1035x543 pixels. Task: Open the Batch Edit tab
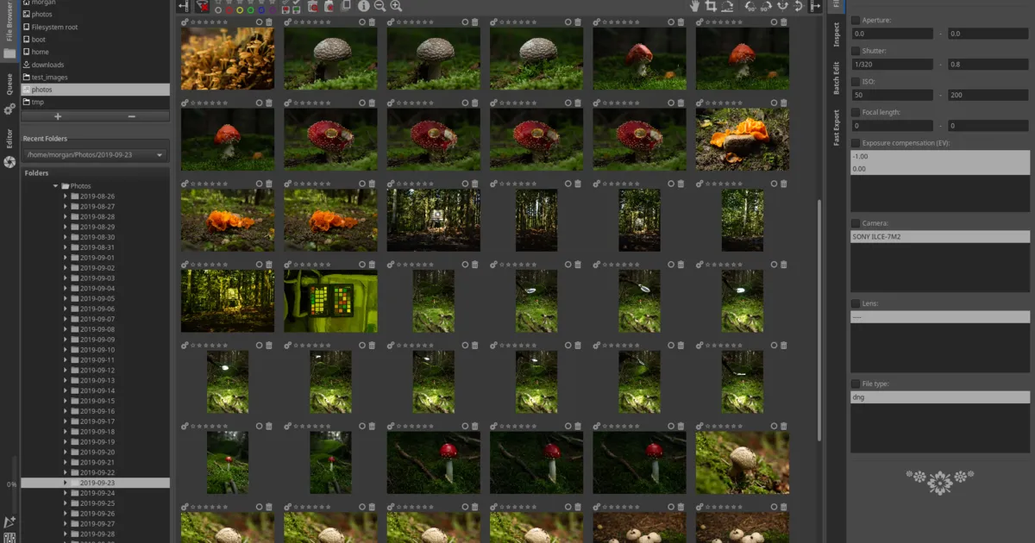(x=837, y=78)
